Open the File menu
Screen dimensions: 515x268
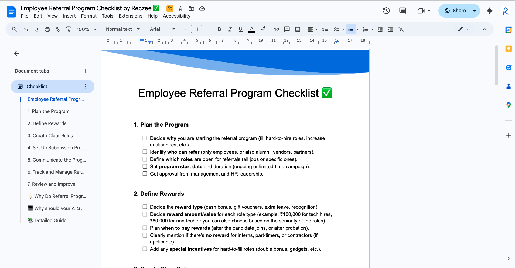pos(25,16)
